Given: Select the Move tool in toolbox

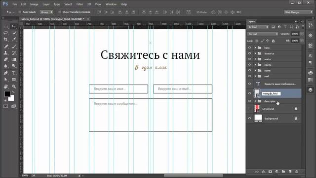Looking at the screenshot, I should coord(14,26).
